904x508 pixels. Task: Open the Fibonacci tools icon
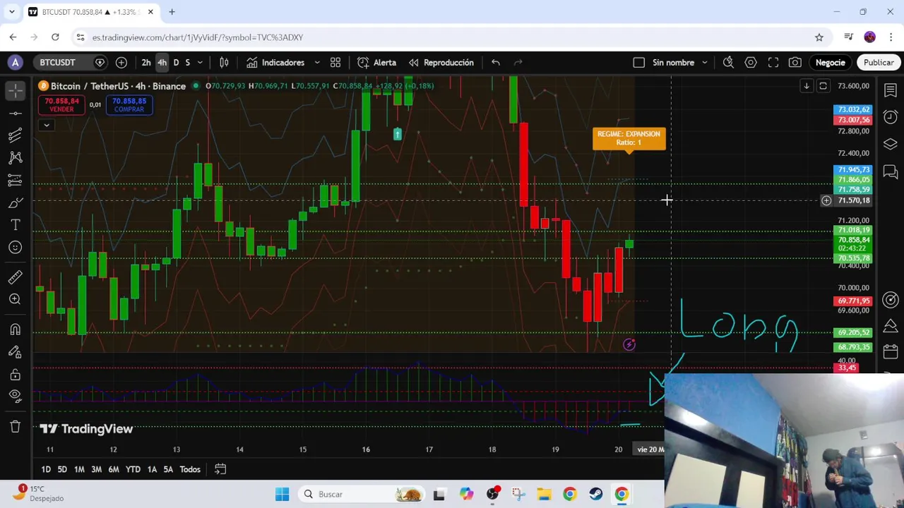15,135
